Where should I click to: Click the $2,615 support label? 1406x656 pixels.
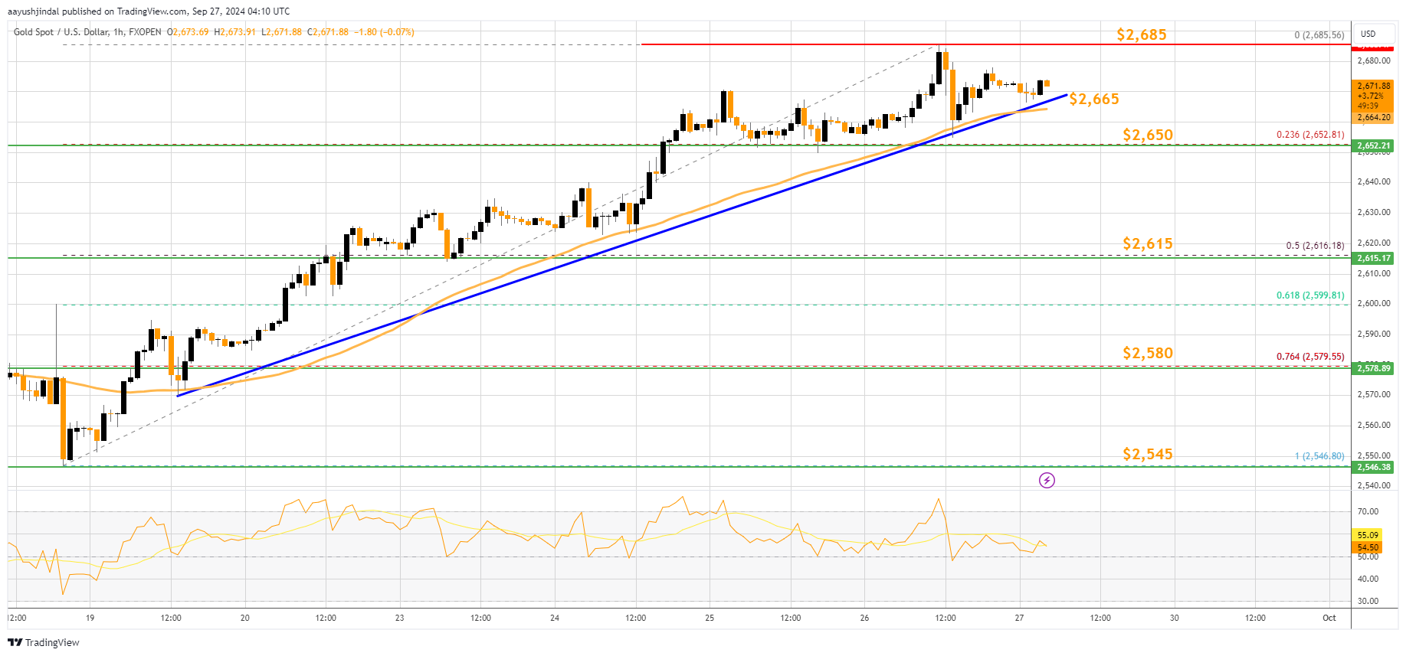click(x=1147, y=243)
